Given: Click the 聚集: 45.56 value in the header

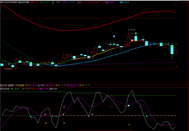Looking at the screenshot, I should click(x=110, y=2).
